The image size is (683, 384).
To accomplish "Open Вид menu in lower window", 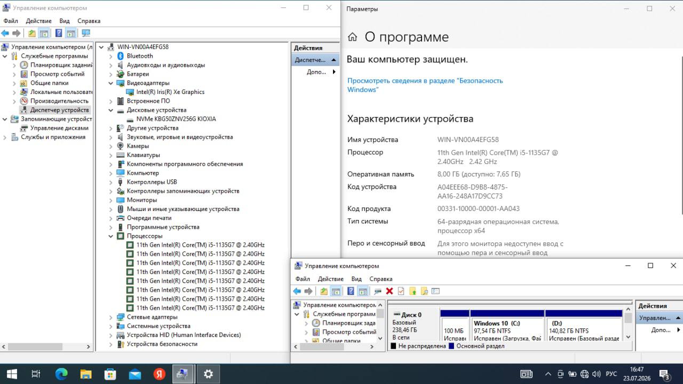I will tap(356, 279).
